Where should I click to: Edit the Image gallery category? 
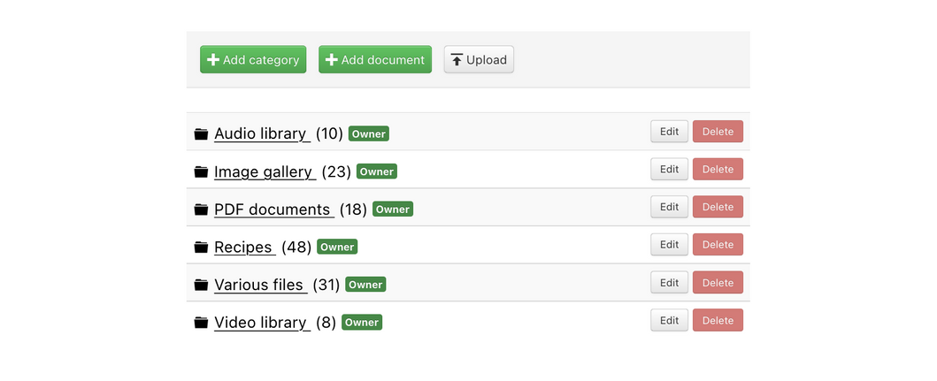669,169
